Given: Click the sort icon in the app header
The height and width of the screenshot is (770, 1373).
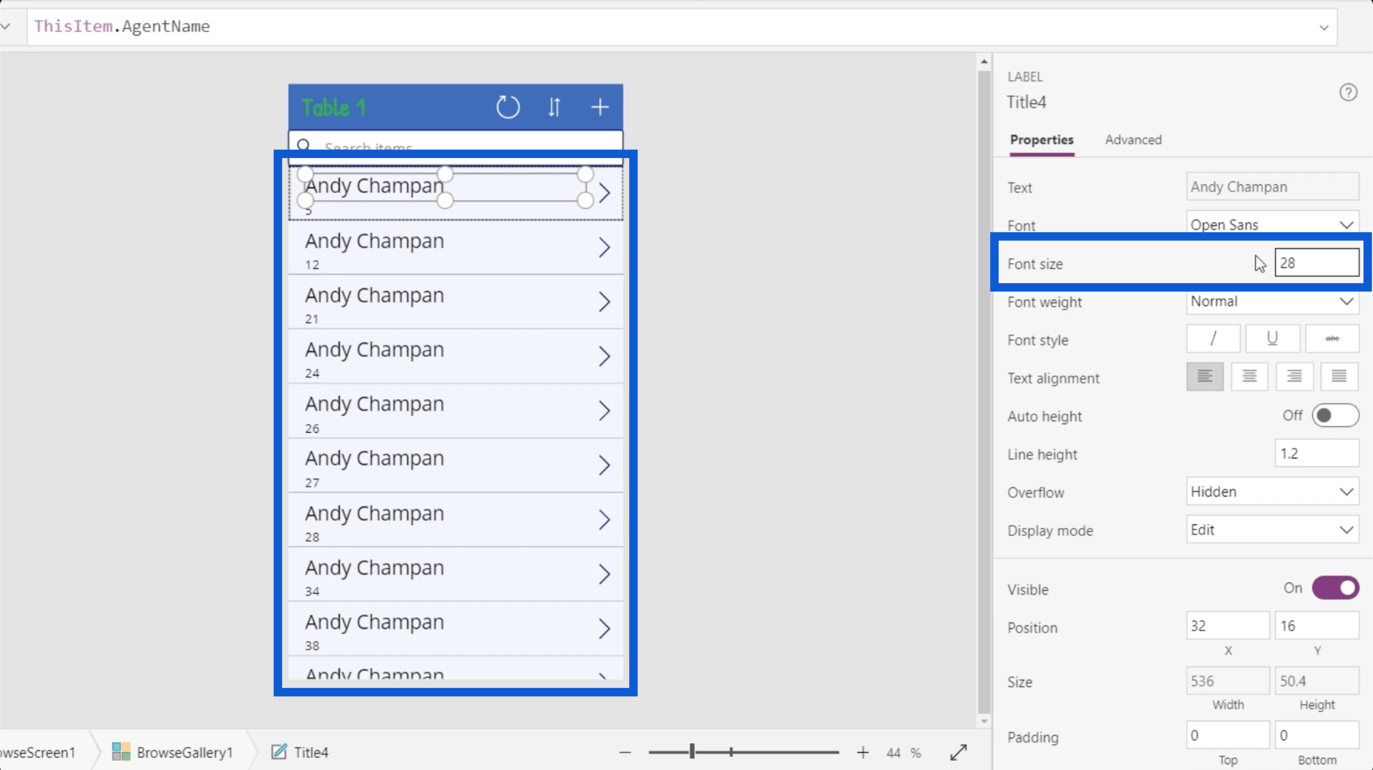Looking at the screenshot, I should click(x=555, y=107).
